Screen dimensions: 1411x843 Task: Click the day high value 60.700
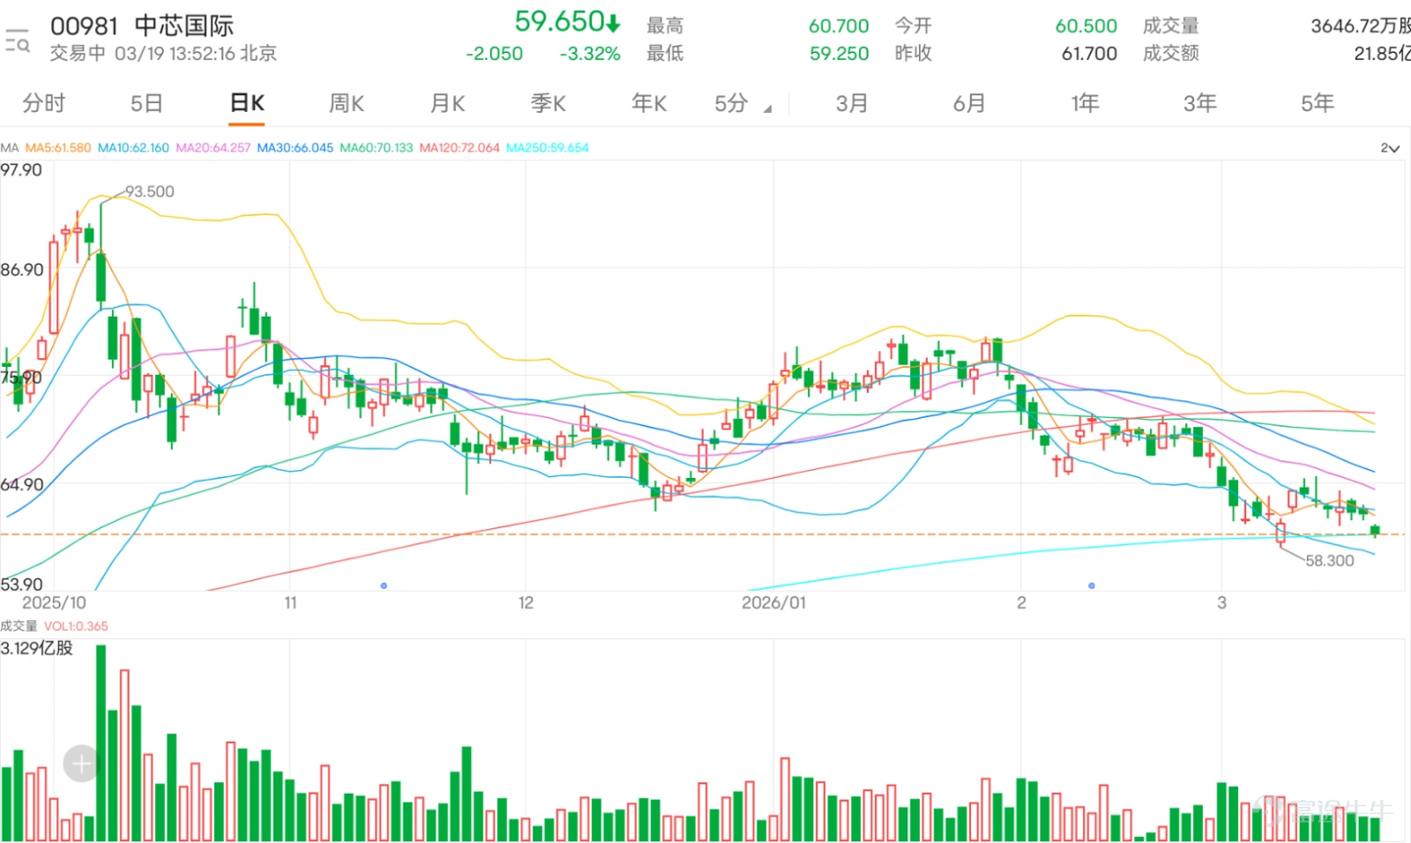[x=839, y=26]
